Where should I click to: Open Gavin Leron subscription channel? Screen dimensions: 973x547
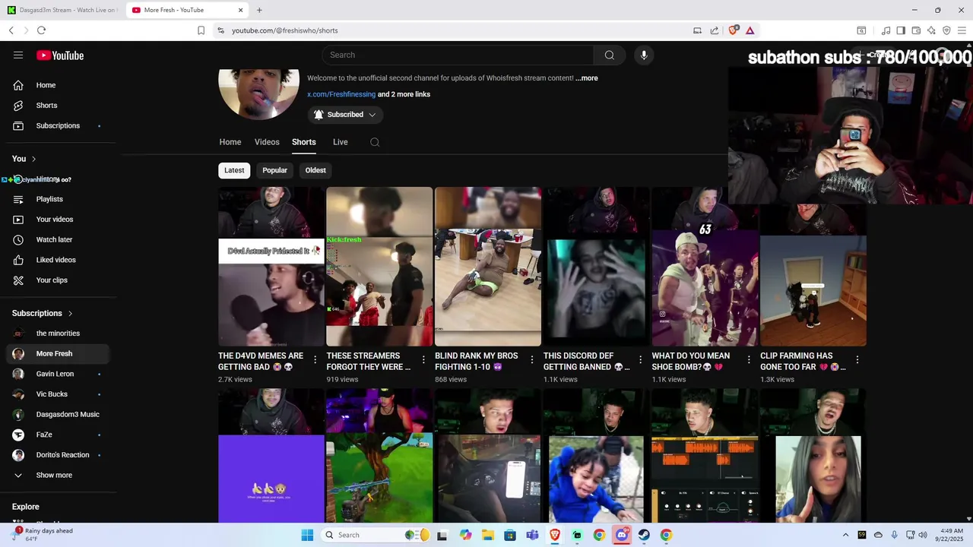[58, 374]
